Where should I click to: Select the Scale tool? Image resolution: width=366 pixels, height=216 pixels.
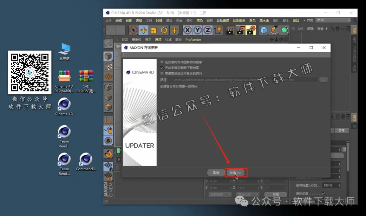pyautogui.click(x=154, y=30)
